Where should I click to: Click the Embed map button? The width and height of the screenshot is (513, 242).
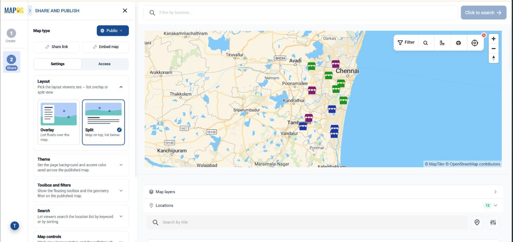pos(106,47)
